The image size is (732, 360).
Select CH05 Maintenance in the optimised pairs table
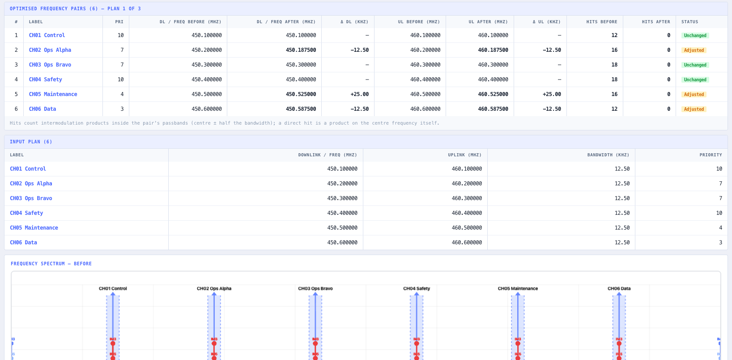(53, 94)
